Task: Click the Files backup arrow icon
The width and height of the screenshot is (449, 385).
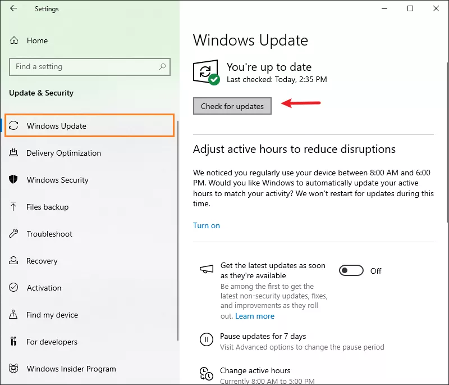Action: click(13, 206)
